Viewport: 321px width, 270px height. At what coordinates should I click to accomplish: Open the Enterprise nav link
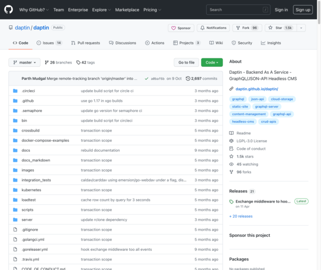pyautogui.click(x=78, y=10)
